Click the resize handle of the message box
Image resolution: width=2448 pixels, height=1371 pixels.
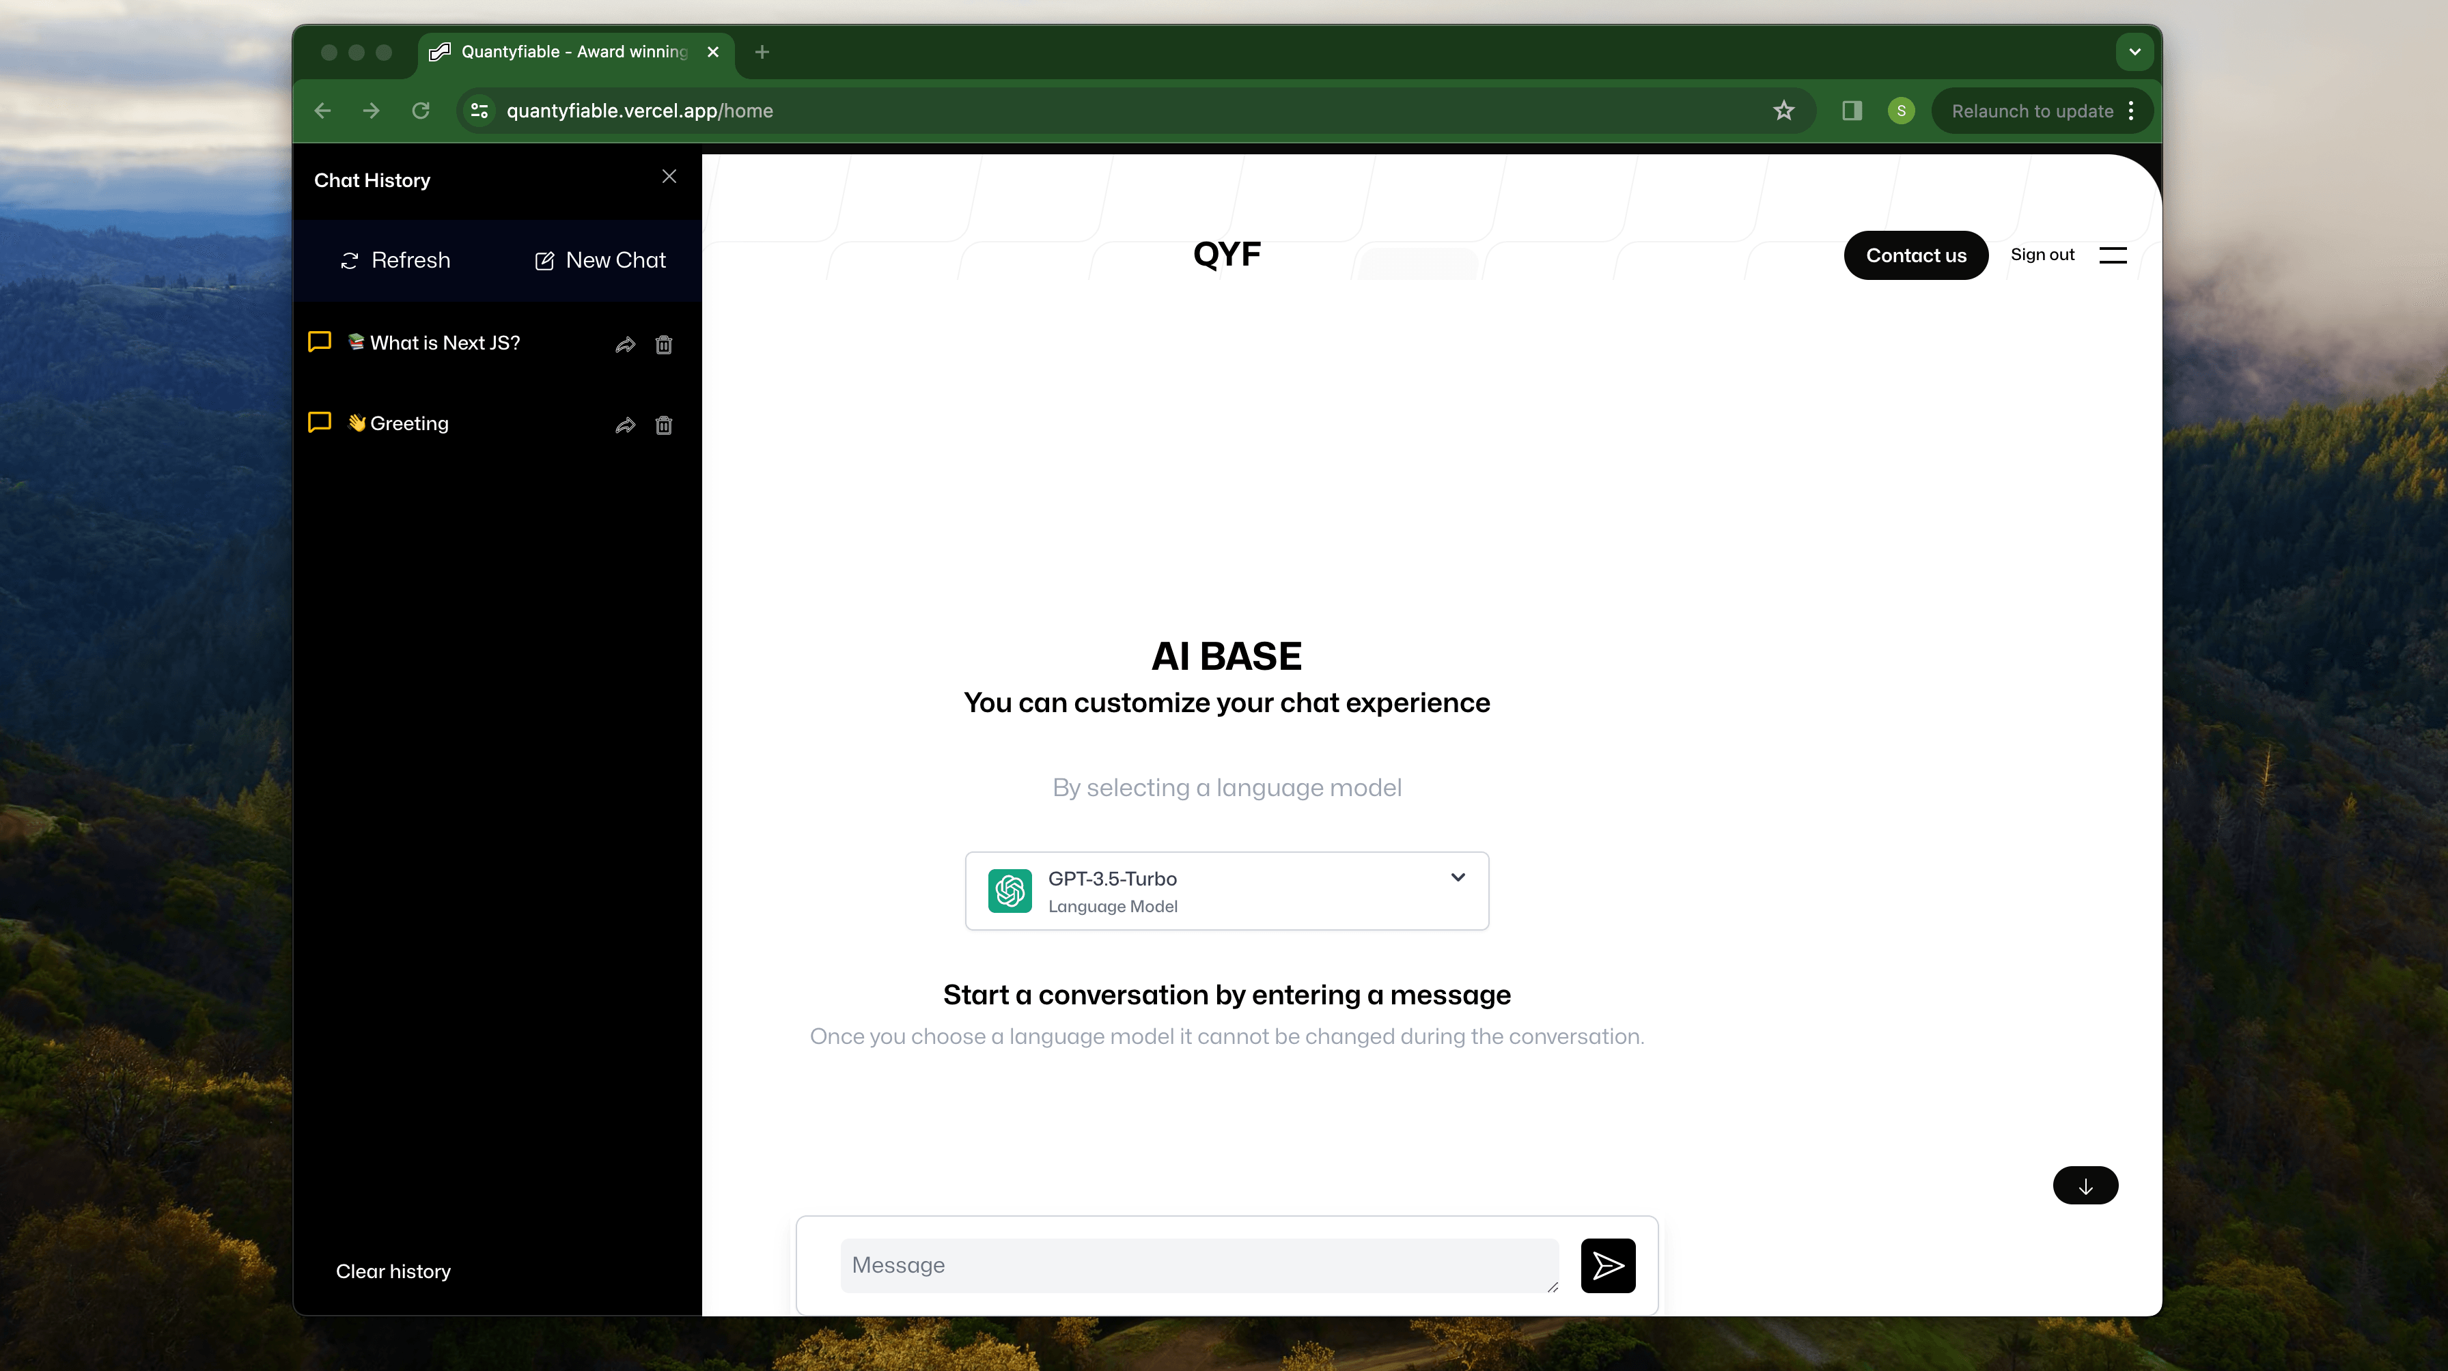pos(1553,1286)
